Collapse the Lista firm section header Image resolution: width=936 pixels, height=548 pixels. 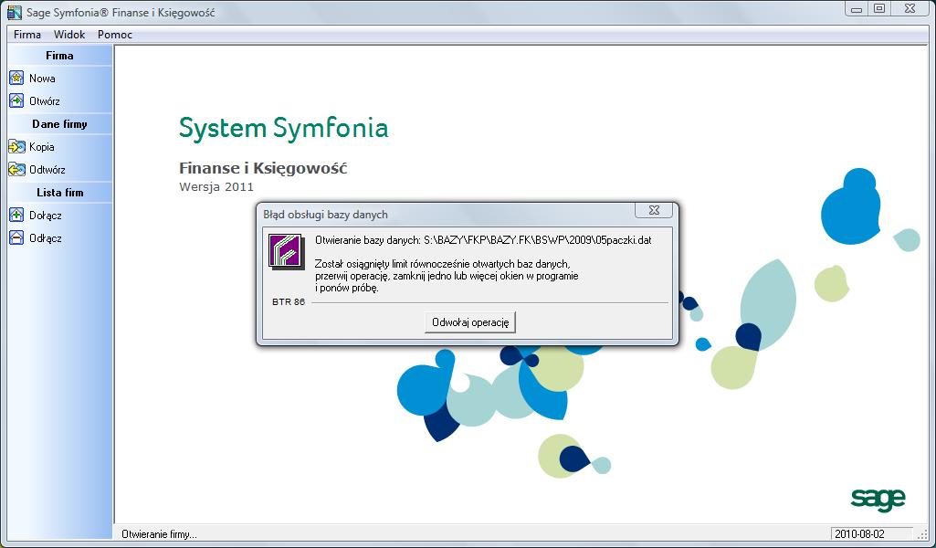point(59,193)
